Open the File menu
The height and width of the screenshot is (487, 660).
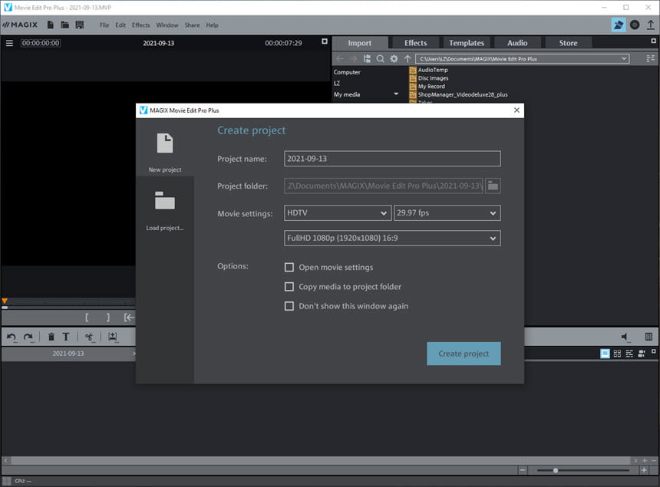tap(104, 25)
